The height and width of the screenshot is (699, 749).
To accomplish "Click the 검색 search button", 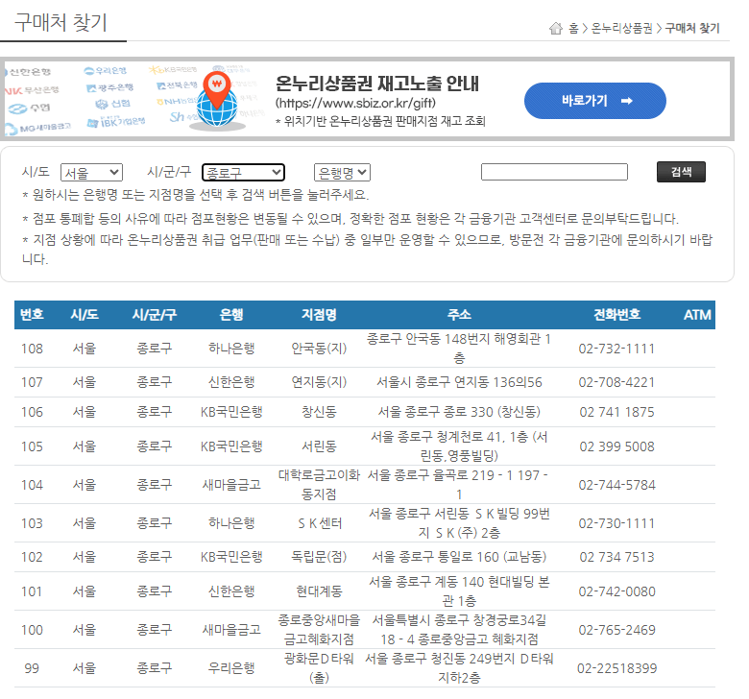I will point(681,172).
